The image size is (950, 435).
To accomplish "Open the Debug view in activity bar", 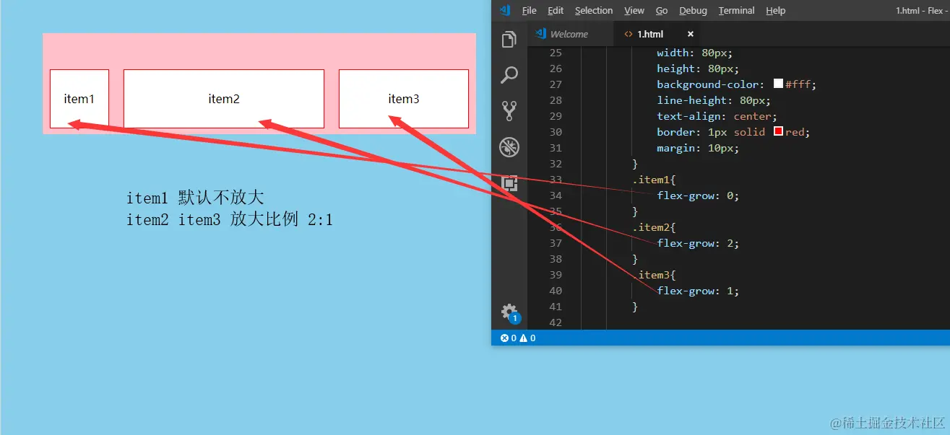I will point(509,147).
